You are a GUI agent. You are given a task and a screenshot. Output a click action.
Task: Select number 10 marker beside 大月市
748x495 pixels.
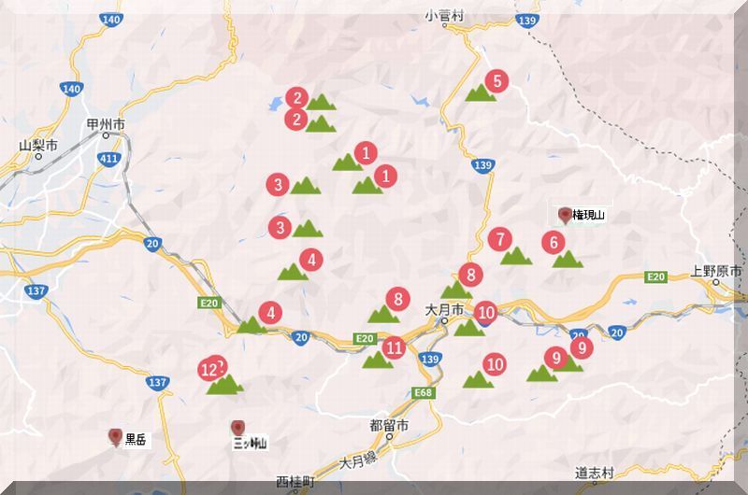click(485, 313)
